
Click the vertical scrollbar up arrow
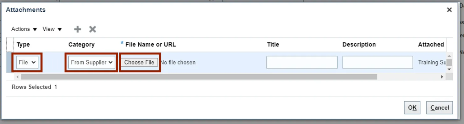(x=449, y=56)
